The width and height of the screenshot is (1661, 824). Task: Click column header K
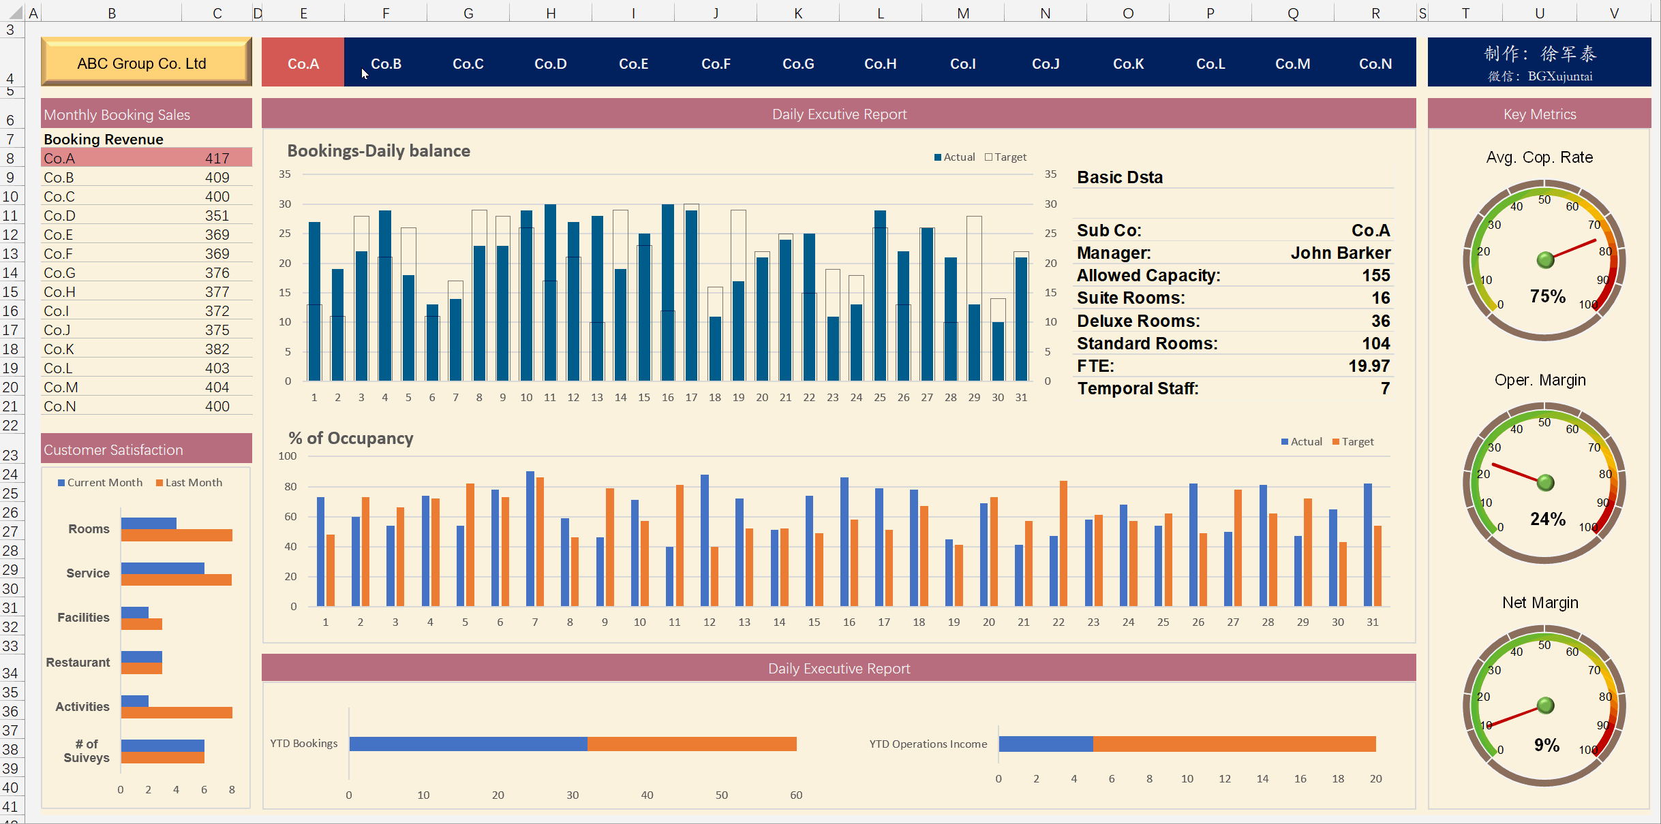tap(798, 13)
